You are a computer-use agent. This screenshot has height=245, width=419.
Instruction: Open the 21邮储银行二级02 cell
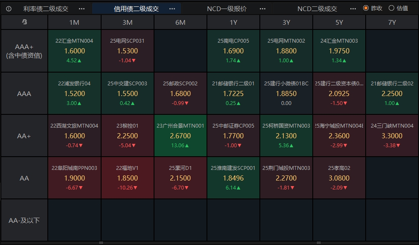392,93
